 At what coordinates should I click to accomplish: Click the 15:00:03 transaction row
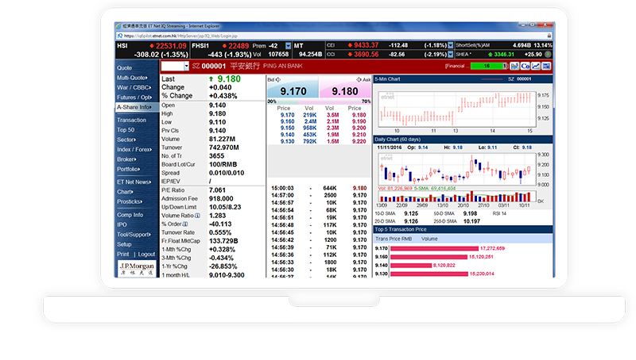tap(319, 188)
